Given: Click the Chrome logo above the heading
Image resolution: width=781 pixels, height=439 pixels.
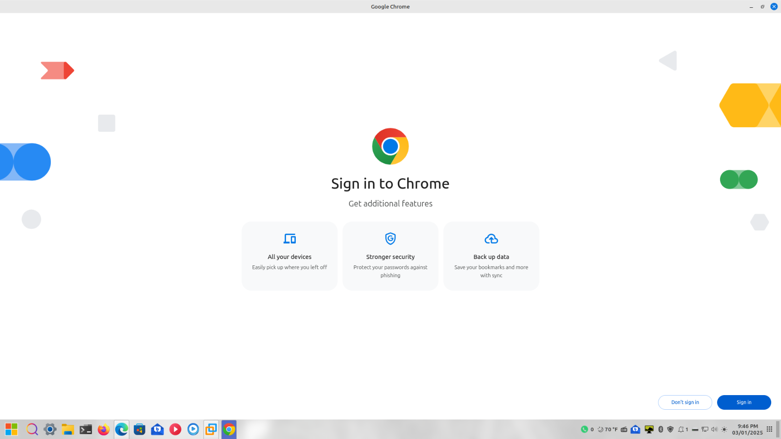Looking at the screenshot, I should point(390,146).
